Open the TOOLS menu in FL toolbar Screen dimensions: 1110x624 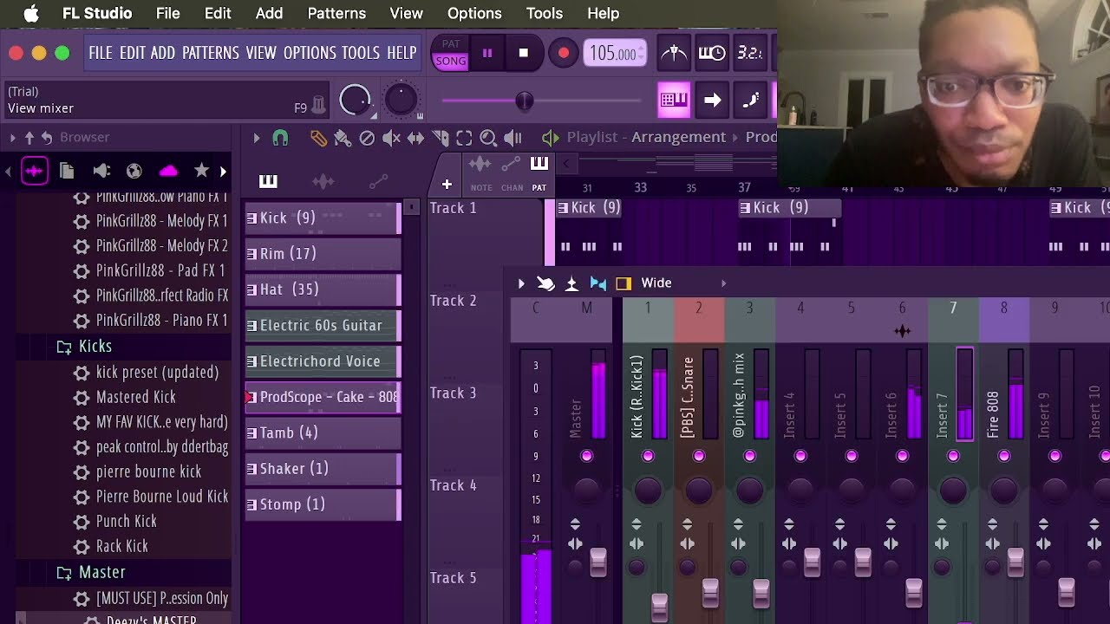pyautogui.click(x=361, y=53)
